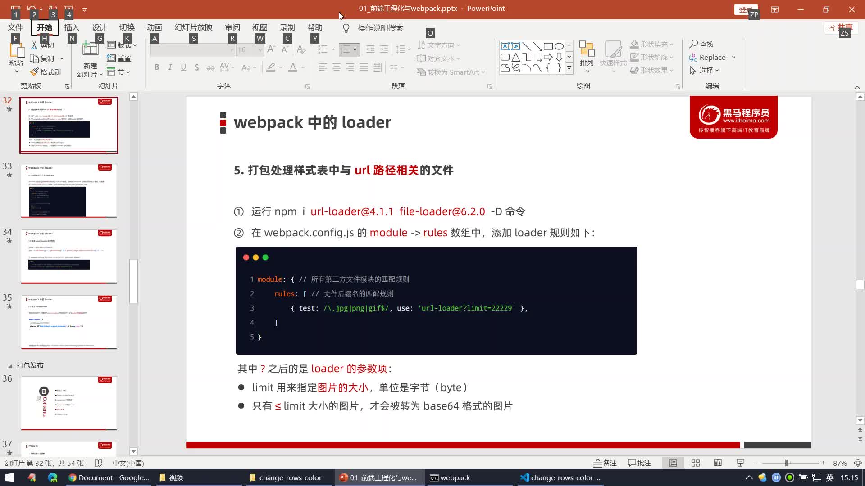Click the Text Highlight Color button
This screenshot has width=865, height=486.
[x=271, y=67]
